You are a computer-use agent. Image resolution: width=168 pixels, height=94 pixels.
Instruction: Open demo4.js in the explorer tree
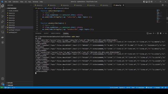[x=19, y=20]
